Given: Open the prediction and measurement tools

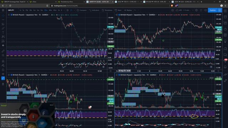Looking at the screenshot, I should pyautogui.click(x=3, y=41).
